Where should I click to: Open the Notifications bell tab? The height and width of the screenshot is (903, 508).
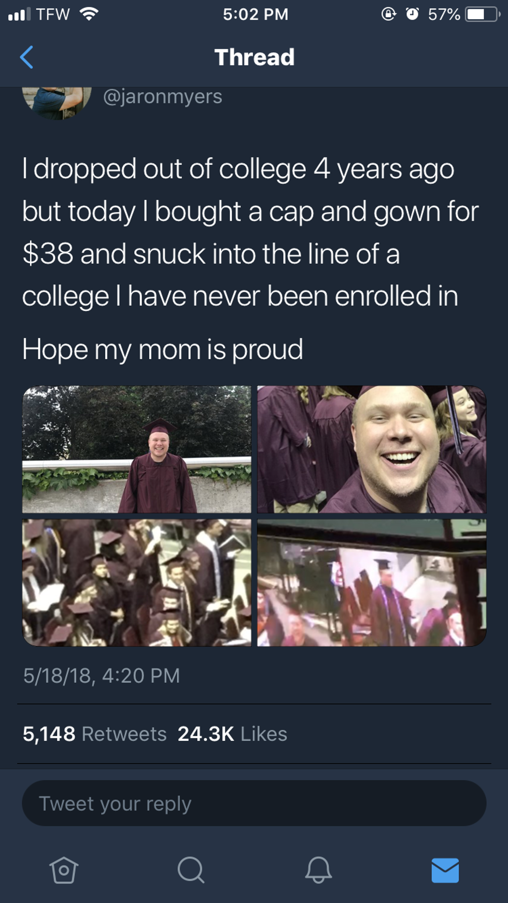tap(318, 869)
